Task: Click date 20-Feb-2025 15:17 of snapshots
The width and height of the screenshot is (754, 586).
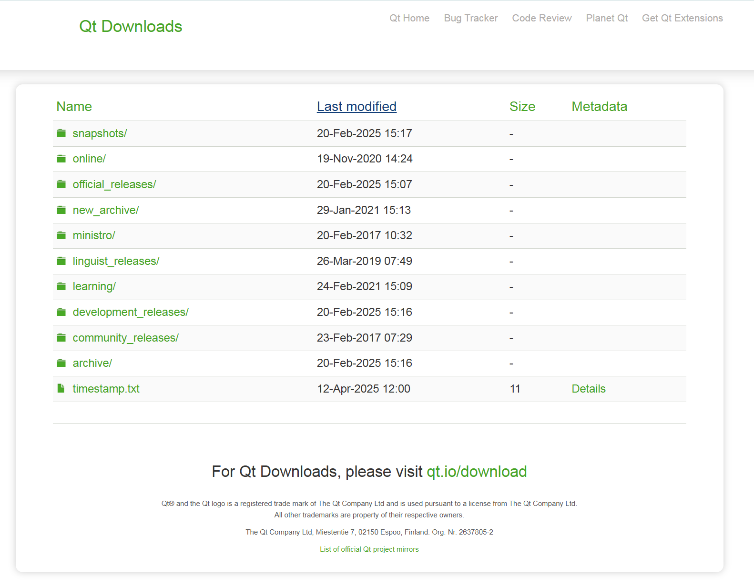Action: (x=365, y=133)
